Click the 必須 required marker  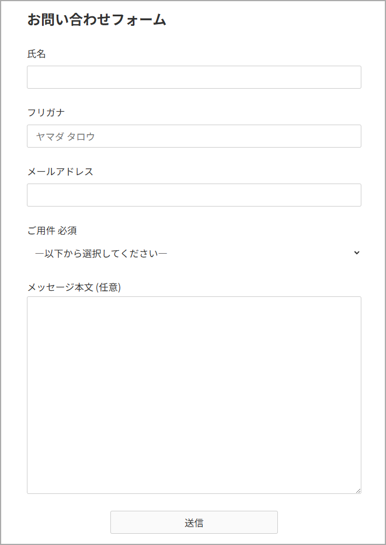tap(67, 231)
